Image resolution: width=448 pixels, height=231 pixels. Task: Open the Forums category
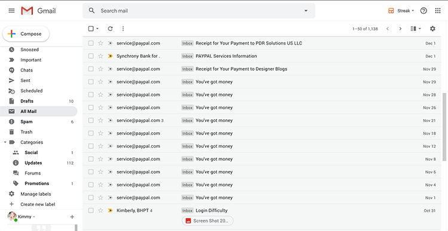33,173
